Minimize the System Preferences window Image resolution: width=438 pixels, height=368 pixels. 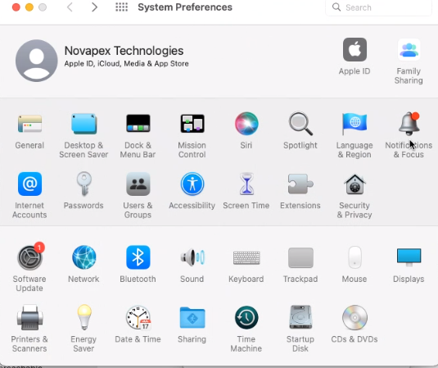[x=29, y=7]
